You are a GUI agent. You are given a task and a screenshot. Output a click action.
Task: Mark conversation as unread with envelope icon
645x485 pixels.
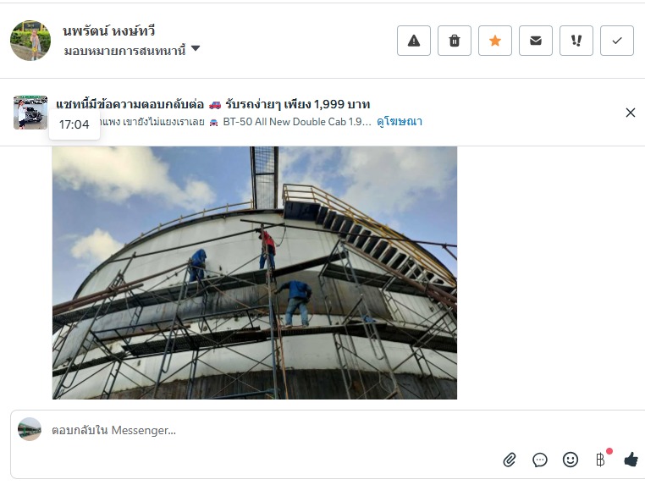[x=536, y=41]
